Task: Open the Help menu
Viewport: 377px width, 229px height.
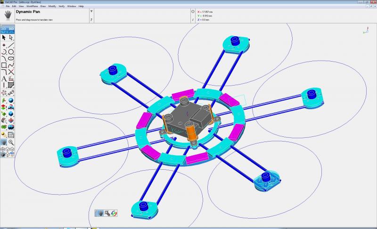Action: coord(81,6)
